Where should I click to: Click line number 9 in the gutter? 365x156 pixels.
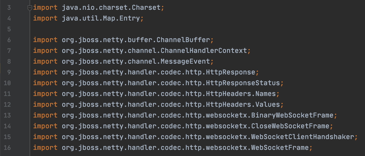(9, 72)
